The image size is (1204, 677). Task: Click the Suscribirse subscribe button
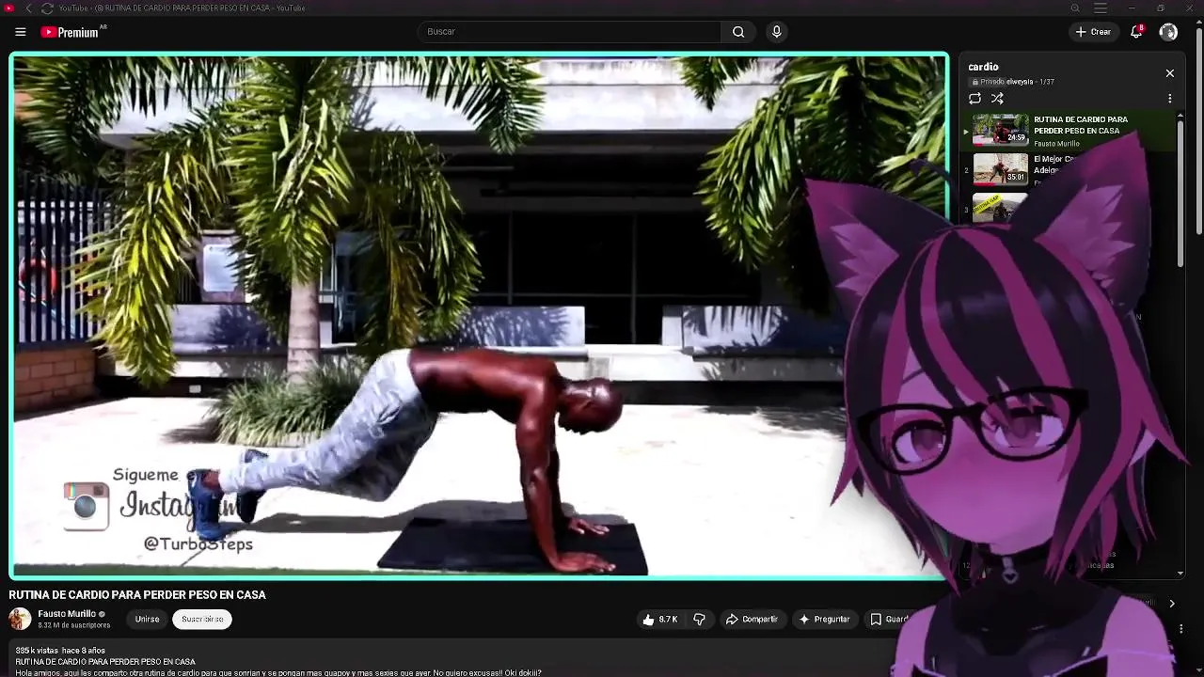pos(202,620)
